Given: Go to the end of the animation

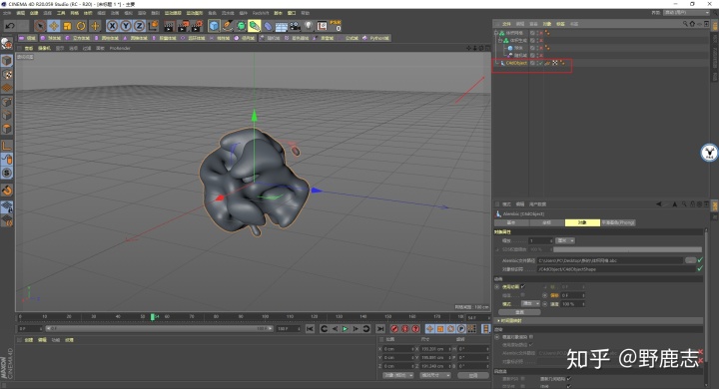Looking at the screenshot, I should (380, 329).
